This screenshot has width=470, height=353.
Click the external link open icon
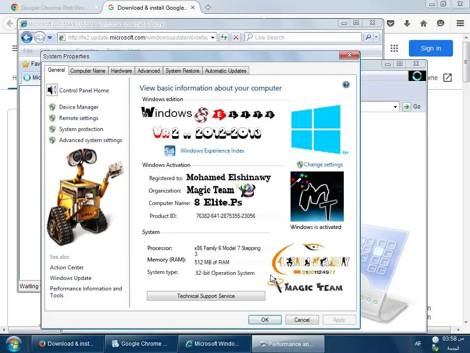448,78
